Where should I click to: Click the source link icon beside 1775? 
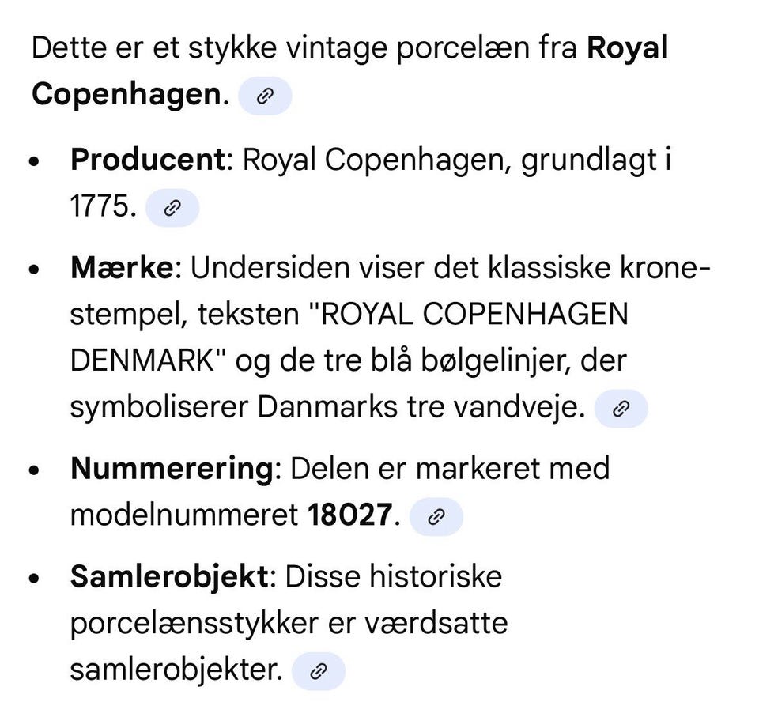point(172,209)
